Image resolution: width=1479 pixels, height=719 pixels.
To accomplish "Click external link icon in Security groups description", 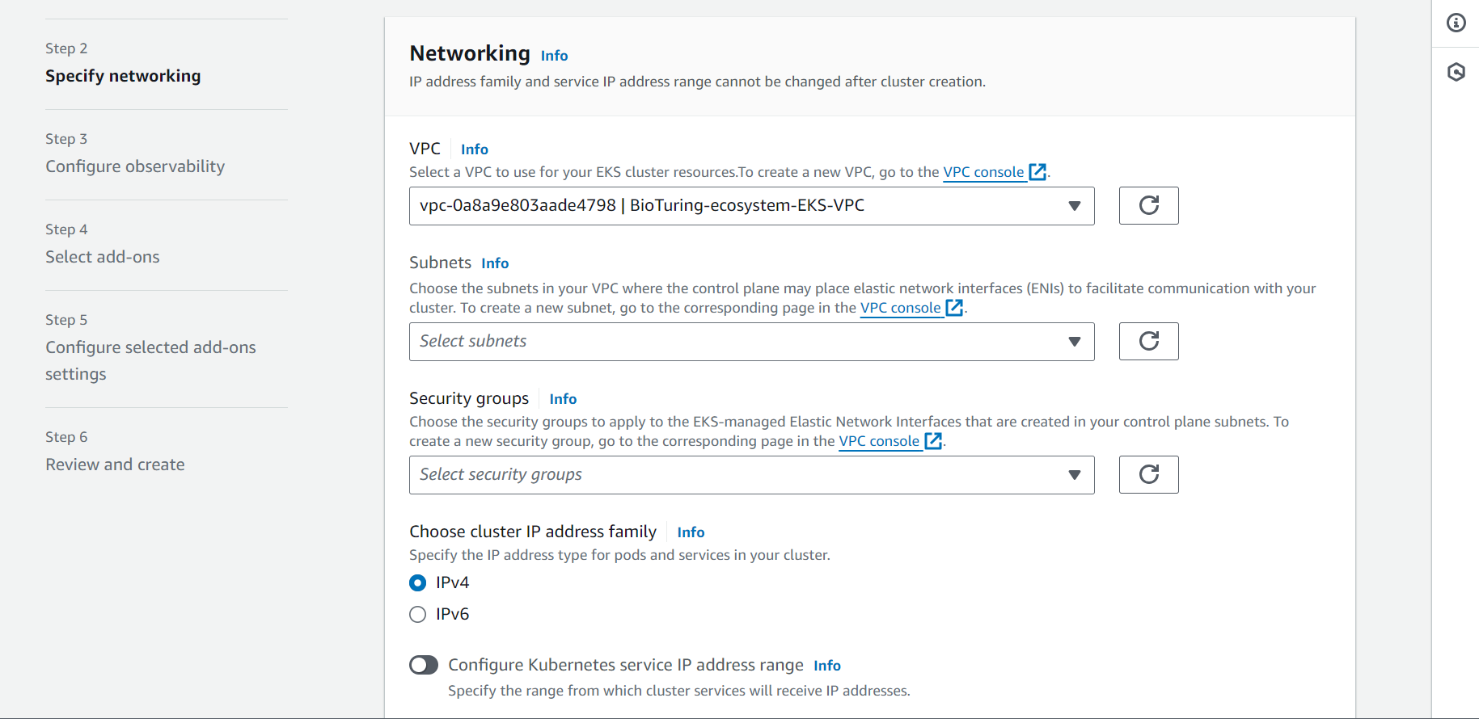I will (x=933, y=441).
